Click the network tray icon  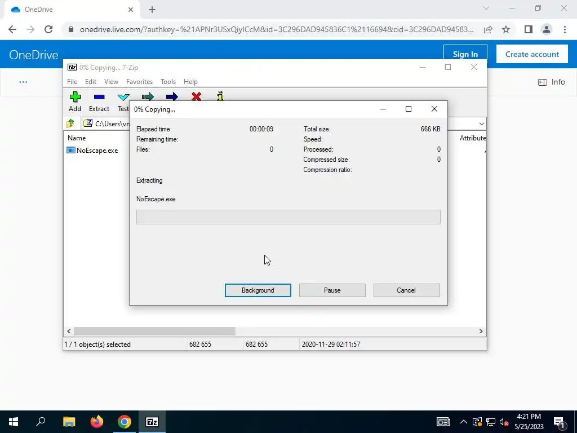pyautogui.click(x=491, y=422)
